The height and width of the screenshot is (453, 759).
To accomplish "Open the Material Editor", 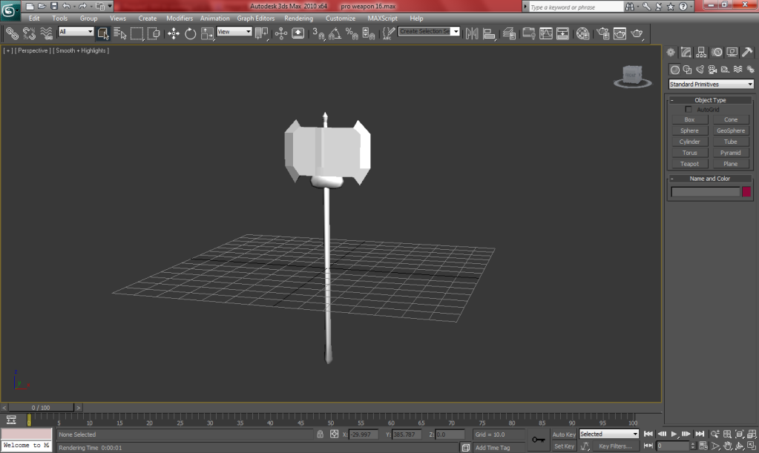I will pyautogui.click(x=583, y=33).
